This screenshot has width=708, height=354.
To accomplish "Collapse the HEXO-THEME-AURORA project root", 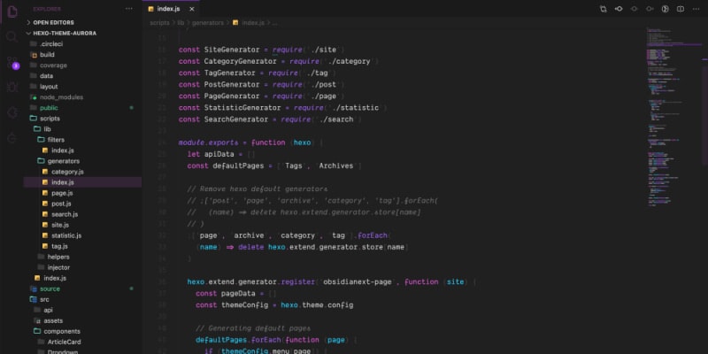I will click(62, 34).
